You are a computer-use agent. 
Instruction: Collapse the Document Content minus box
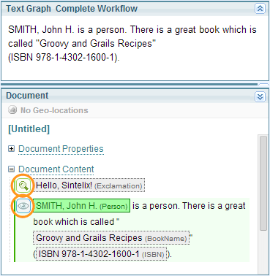coord(11,169)
